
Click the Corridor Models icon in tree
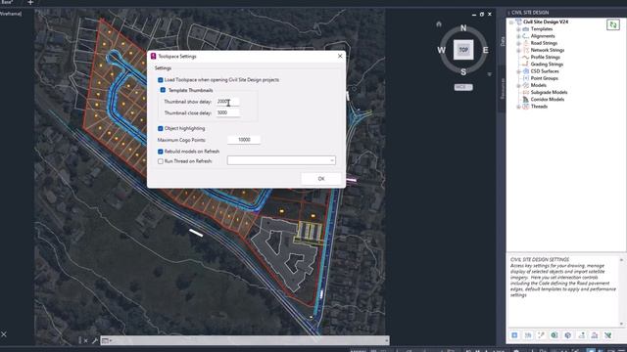click(526, 99)
